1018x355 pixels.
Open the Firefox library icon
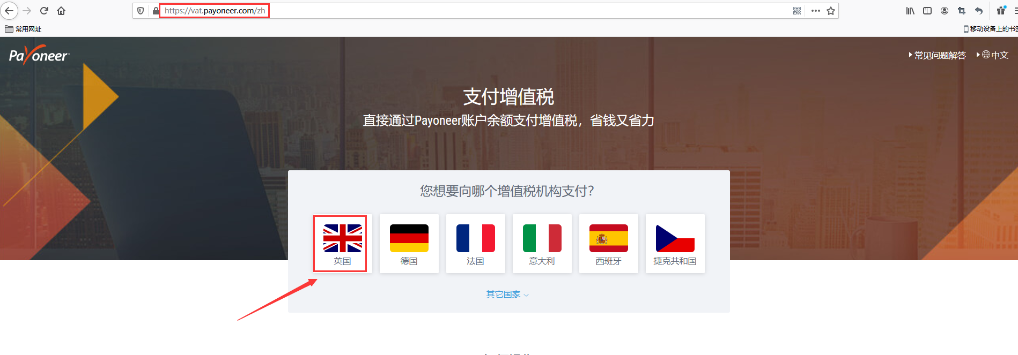[x=910, y=11]
